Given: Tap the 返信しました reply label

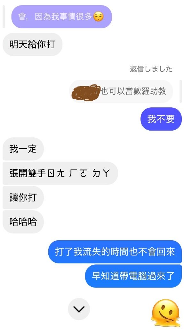Looking at the screenshot, I should pyautogui.click(x=151, y=69).
